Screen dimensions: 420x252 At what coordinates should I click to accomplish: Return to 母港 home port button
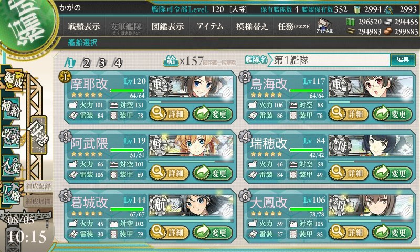tap(38, 135)
